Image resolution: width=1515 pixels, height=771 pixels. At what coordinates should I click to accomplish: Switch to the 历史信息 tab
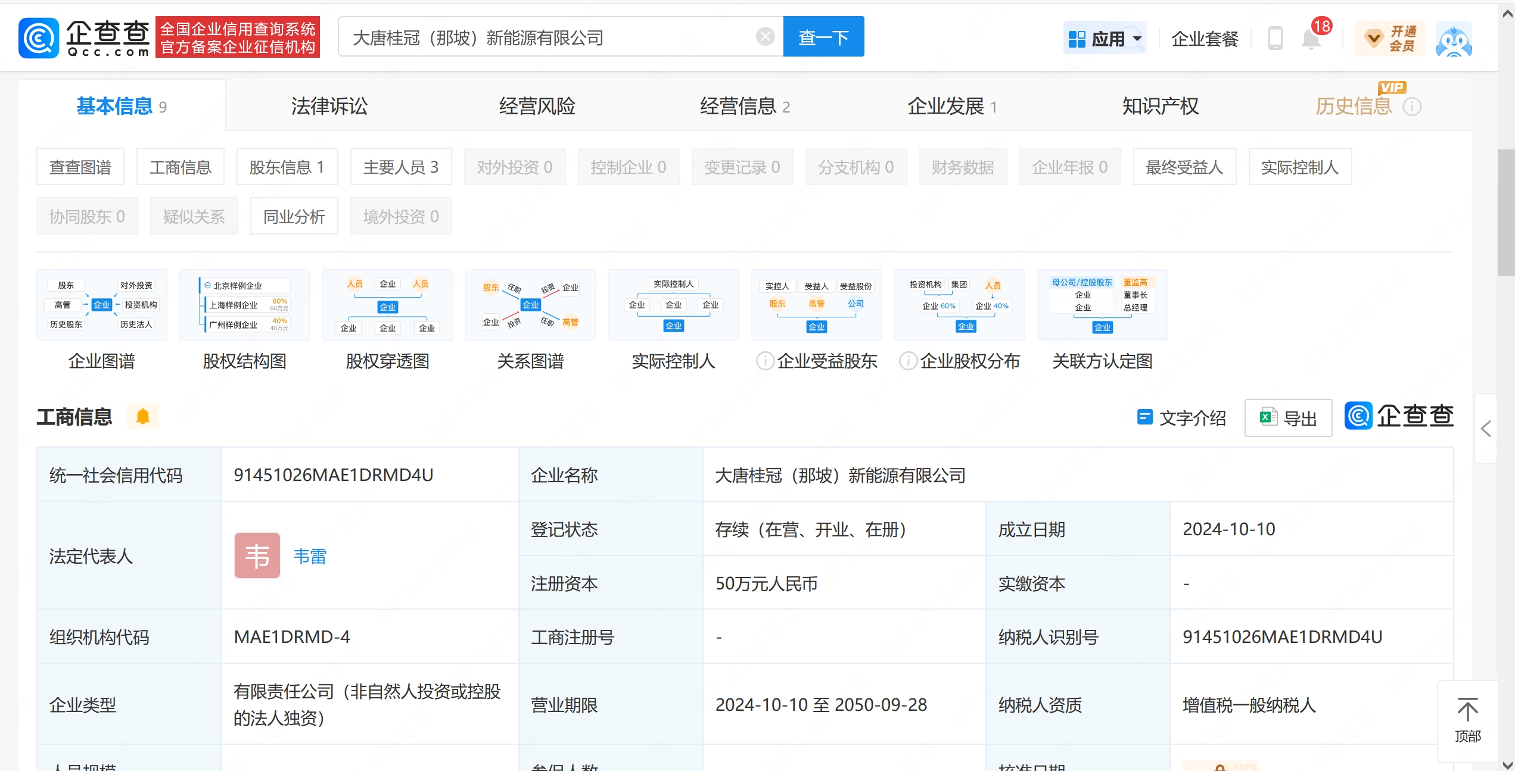click(x=1354, y=106)
